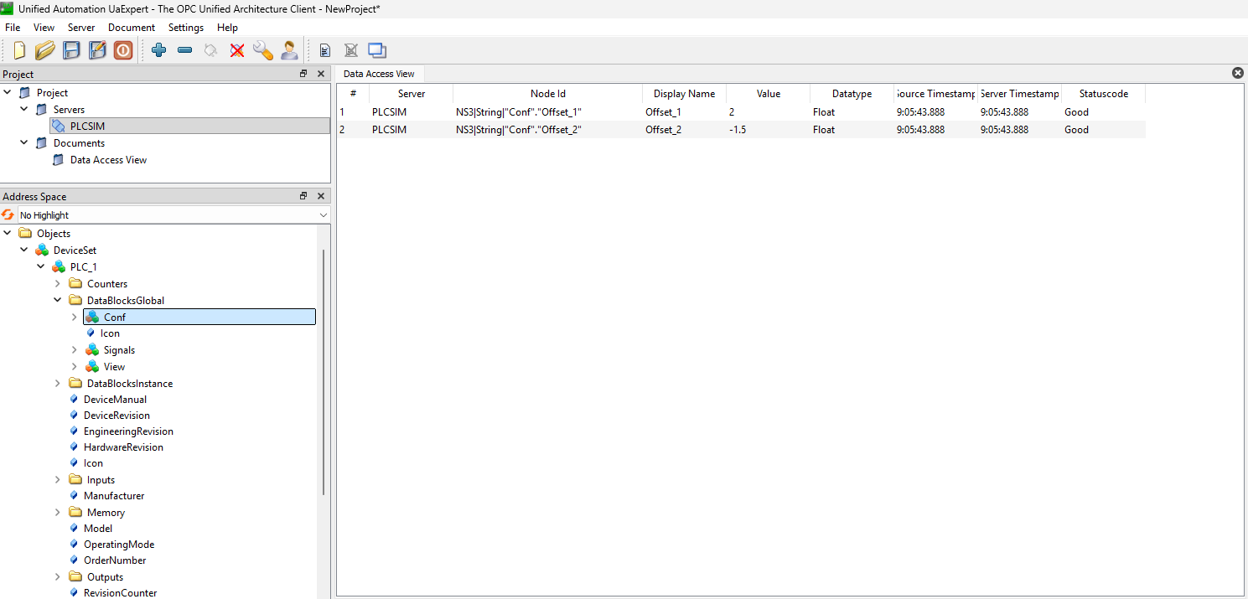Expand the Conf data block node
The height and width of the screenshot is (599, 1248).
[x=75, y=317]
